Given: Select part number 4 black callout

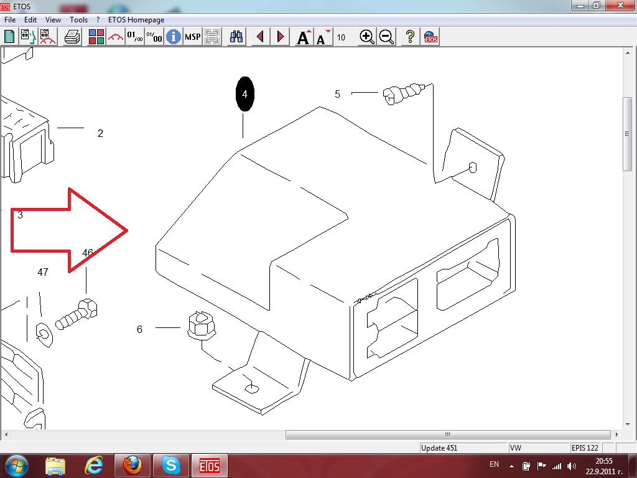Looking at the screenshot, I should (244, 95).
